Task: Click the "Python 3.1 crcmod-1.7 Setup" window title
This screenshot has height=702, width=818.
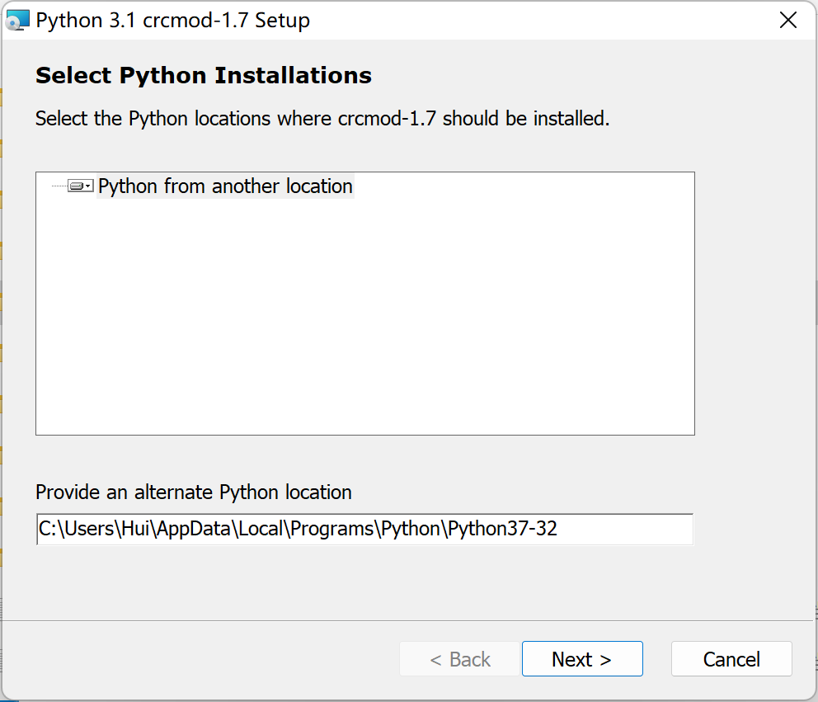Action: (173, 21)
